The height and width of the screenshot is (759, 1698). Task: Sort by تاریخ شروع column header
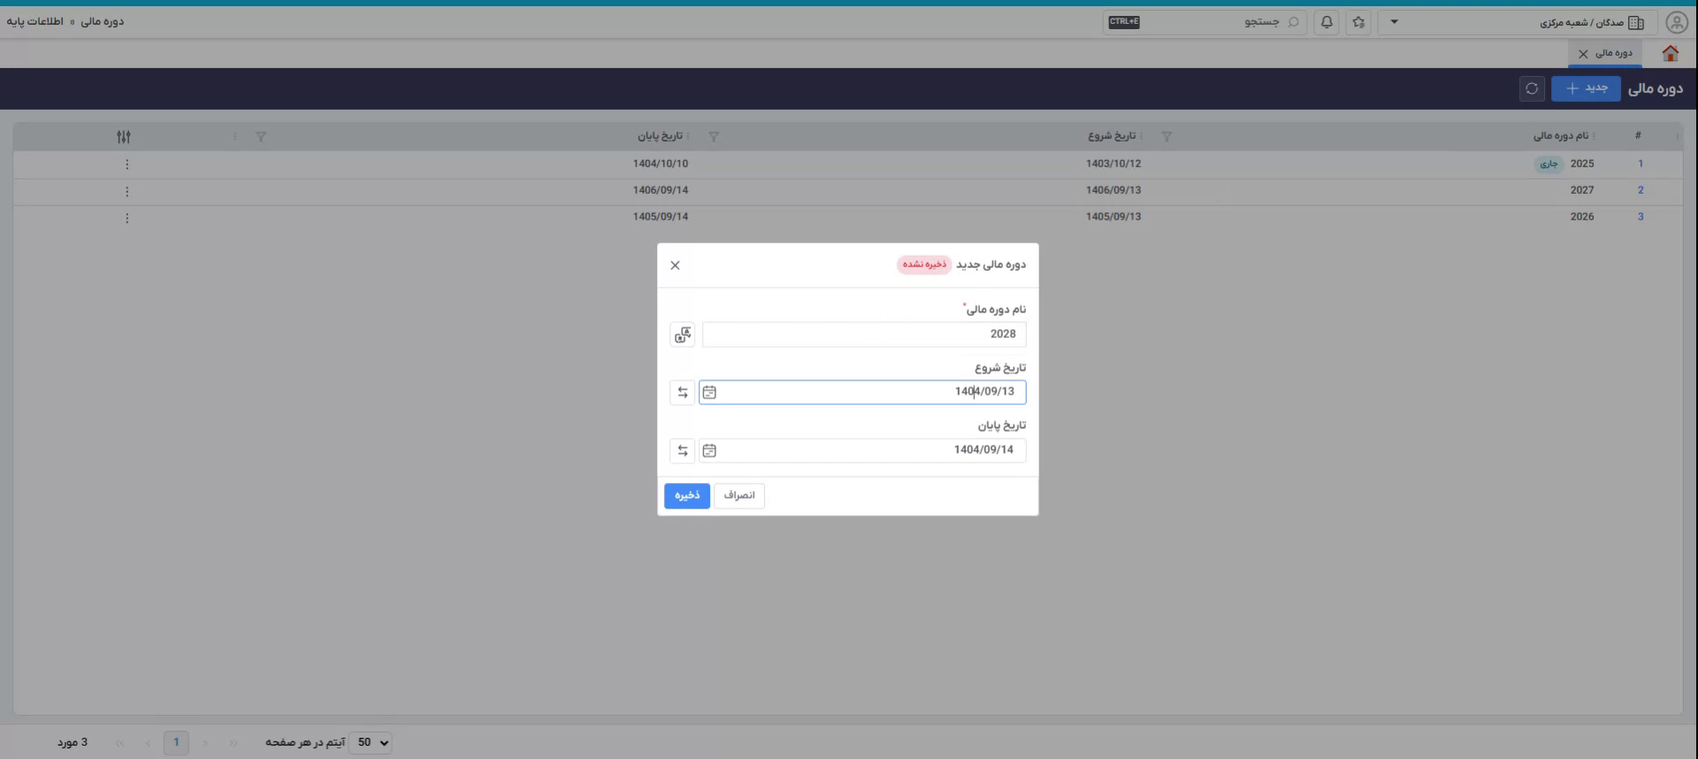1112,136
